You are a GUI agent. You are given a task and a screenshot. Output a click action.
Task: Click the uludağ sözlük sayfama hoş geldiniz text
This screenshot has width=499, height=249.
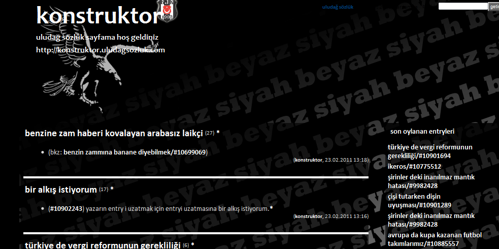[97, 38]
